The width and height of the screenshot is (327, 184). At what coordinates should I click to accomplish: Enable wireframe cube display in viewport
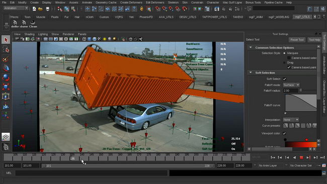pos(84,39)
